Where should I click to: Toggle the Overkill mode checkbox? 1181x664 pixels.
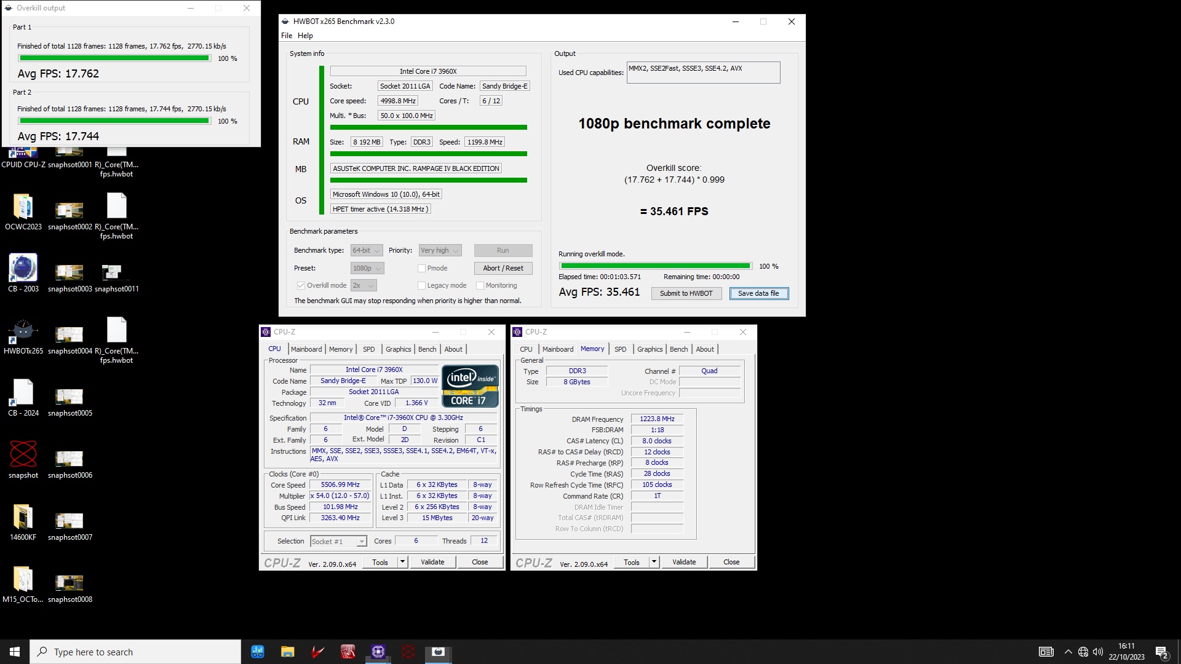[301, 285]
